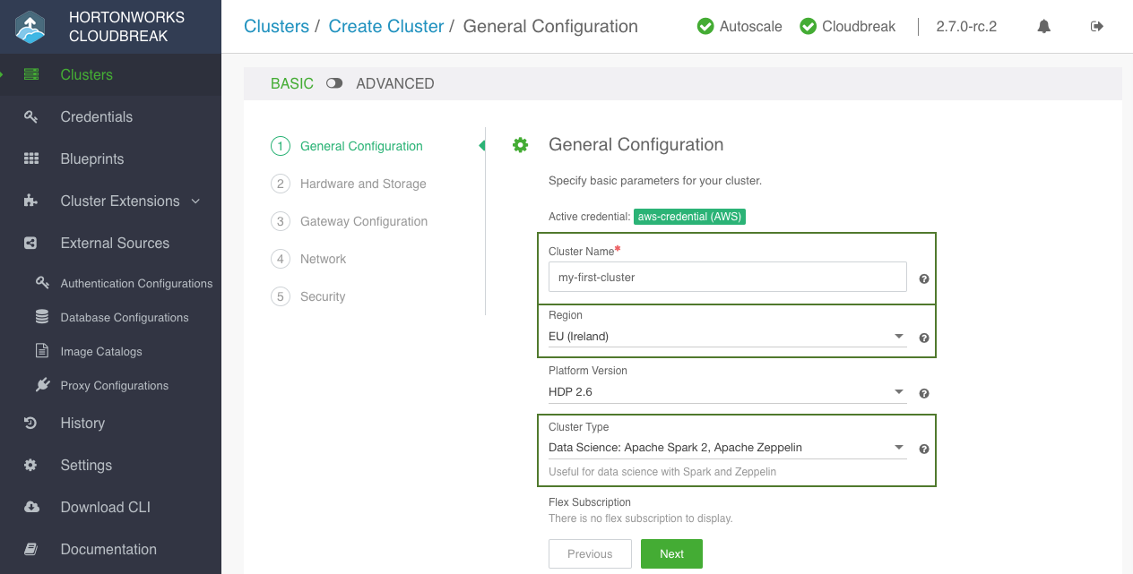Open Database Configurations link
Viewport: 1133px width, 574px height.
tap(125, 317)
